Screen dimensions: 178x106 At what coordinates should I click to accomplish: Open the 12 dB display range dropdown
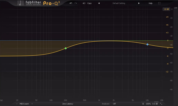(x=166, y=9)
